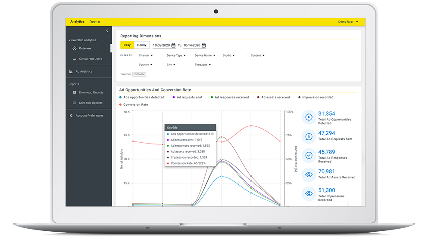
Task: Go to Schedule Reports in sidebar
Action: [91, 103]
